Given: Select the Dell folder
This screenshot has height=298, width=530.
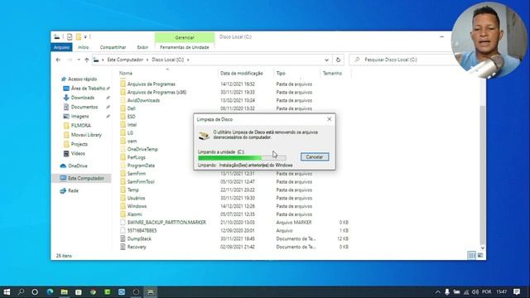Looking at the screenshot, I should pyautogui.click(x=131, y=108).
